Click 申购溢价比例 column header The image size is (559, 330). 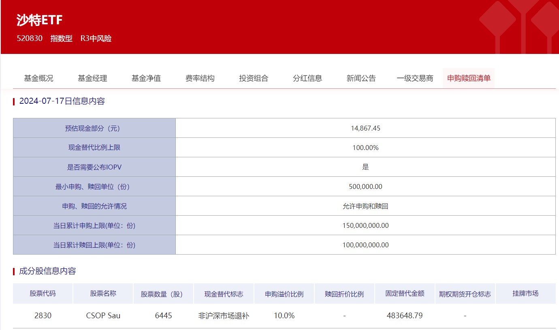pyautogui.click(x=284, y=294)
